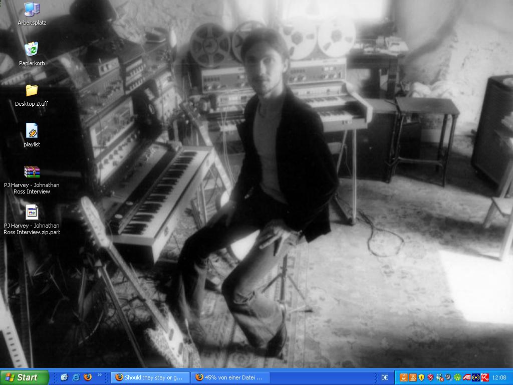
Task: Open the green ICQ flower tray icon
Action: pyautogui.click(x=457, y=377)
